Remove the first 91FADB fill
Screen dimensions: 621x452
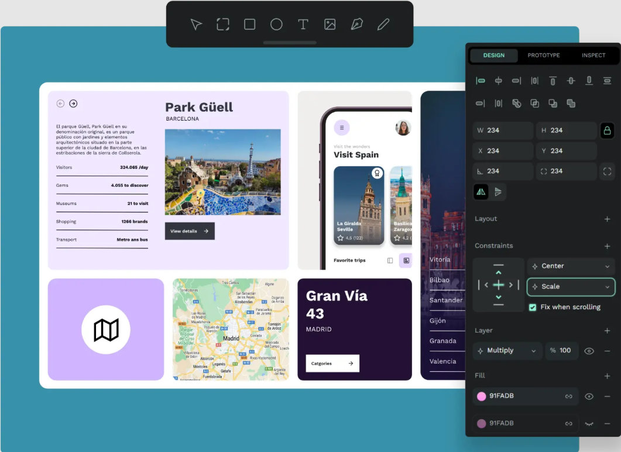tap(607, 396)
